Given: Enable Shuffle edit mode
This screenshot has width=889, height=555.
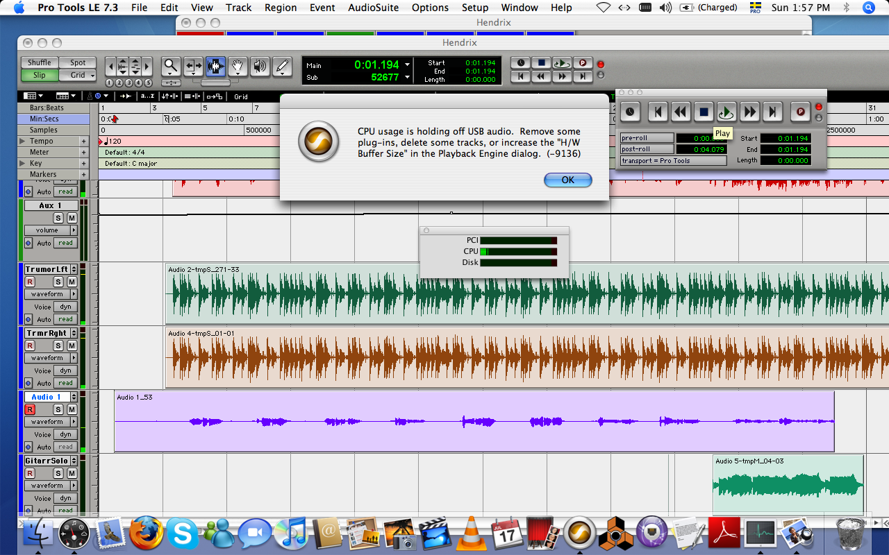Looking at the screenshot, I should [40, 62].
